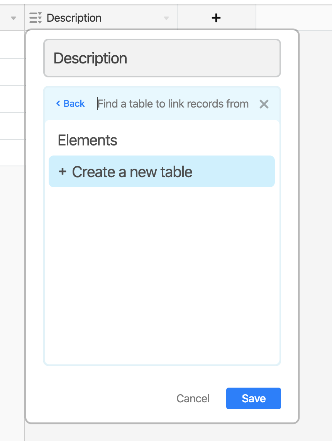Click the second row cell in the left column

pyautogui.click(x=12, y=72)
